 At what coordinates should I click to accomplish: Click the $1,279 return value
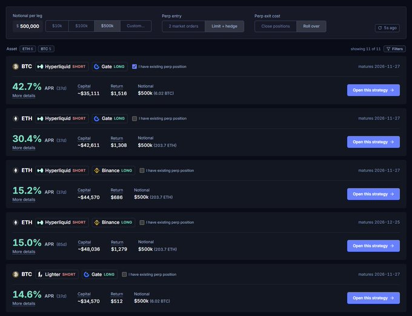(119, 249)
